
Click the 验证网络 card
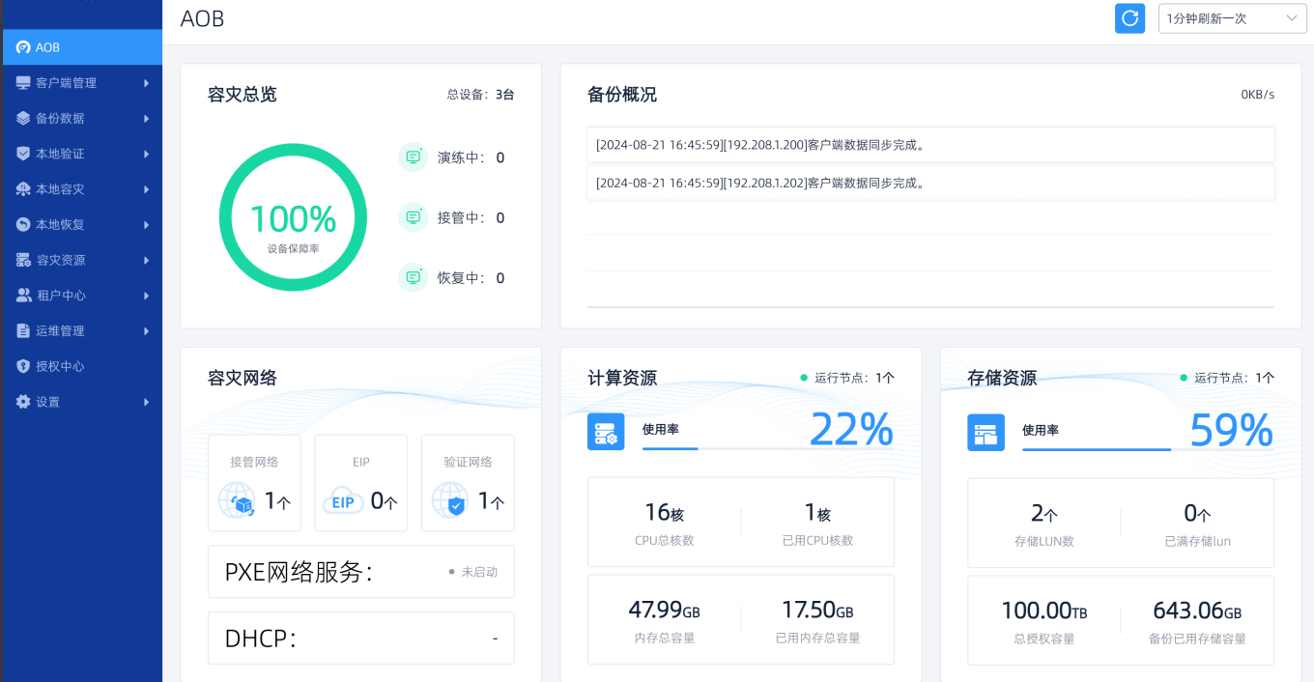(x=468, y=482)
